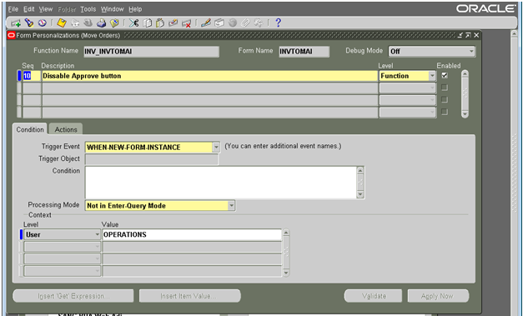Expand the Processing Mode dropdown
The image size is (523, 316).
[231, 206]
